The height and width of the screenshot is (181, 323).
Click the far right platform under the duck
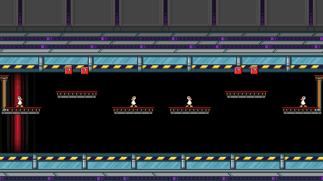302,111
